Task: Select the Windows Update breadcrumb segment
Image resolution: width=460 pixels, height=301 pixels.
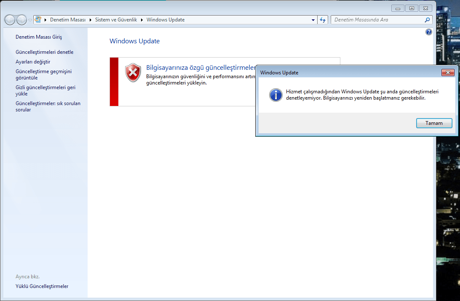Action: pos(166,20)
